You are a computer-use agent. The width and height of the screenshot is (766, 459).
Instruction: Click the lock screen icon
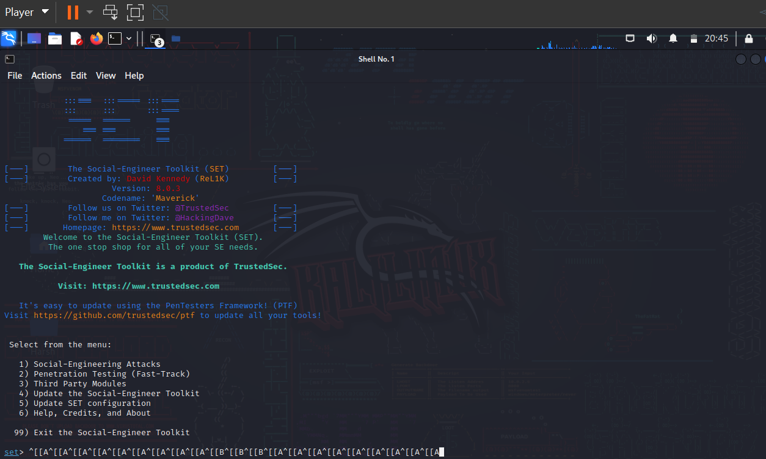point(749,38)
